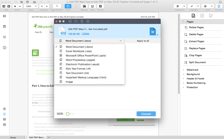Click the Page Number input field
The image size is (224, 139).
[x=57, y=6]
